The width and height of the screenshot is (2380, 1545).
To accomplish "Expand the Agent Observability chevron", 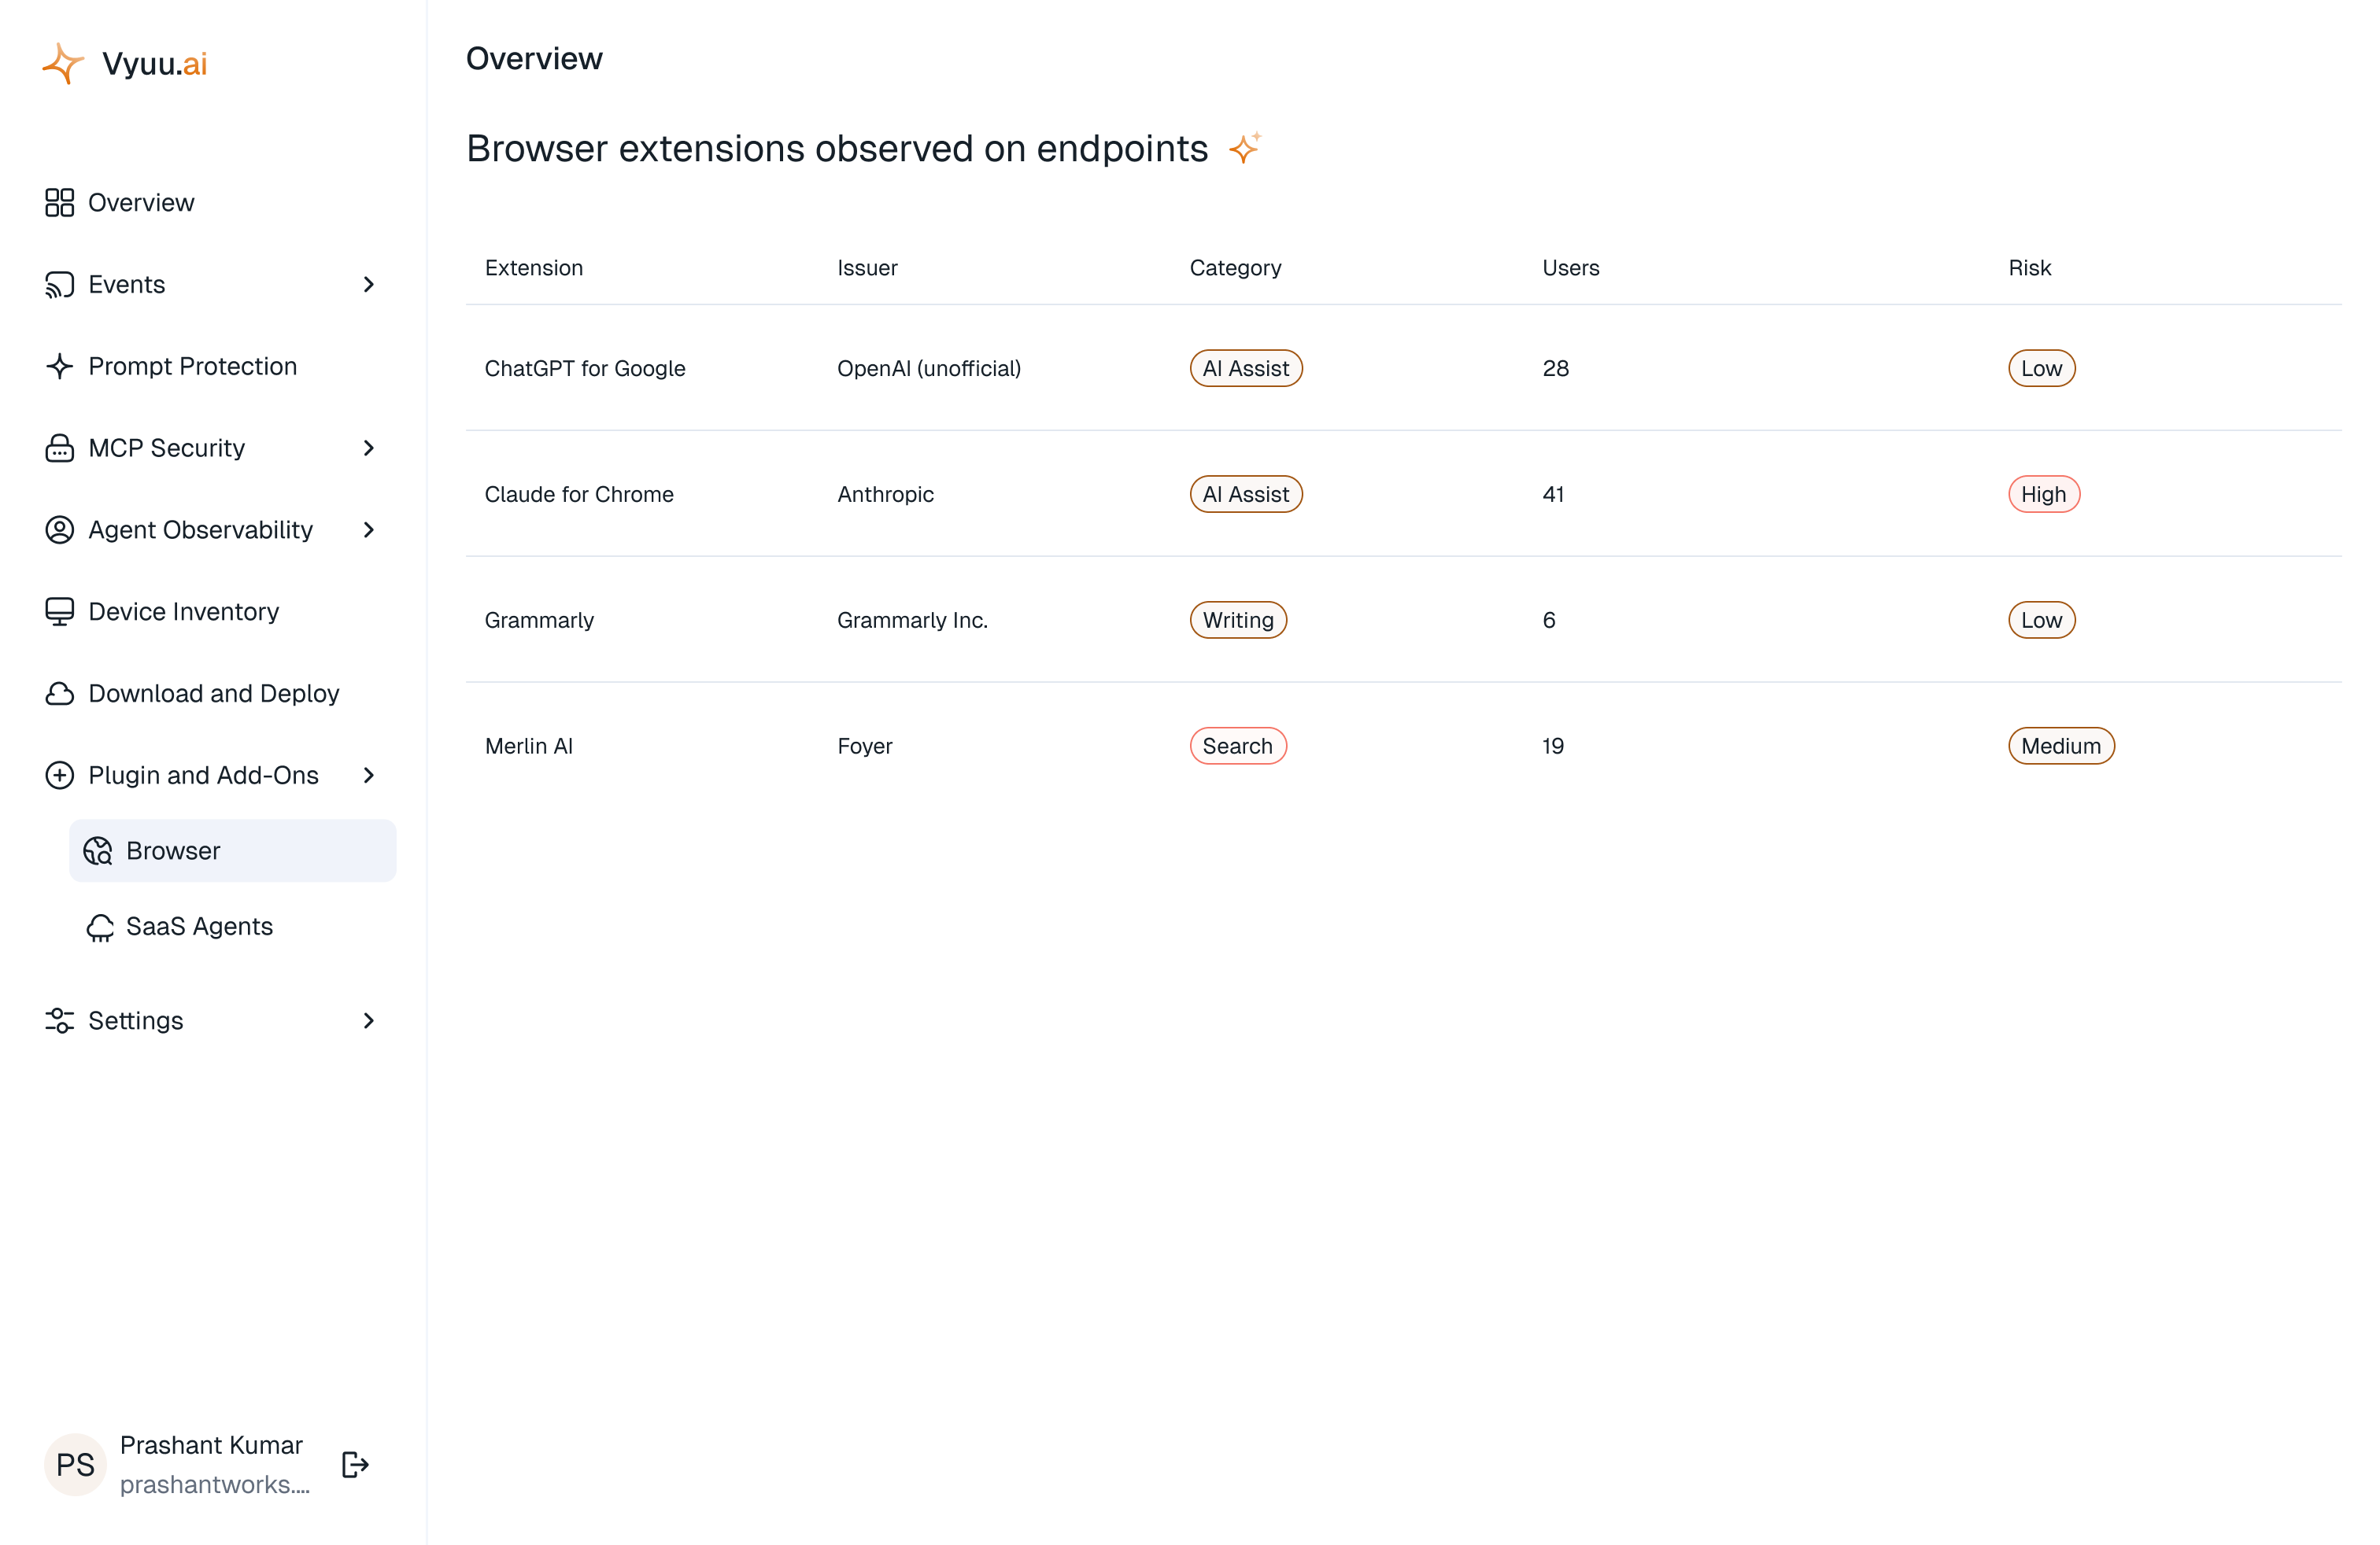I will click(x=369, y=529).
